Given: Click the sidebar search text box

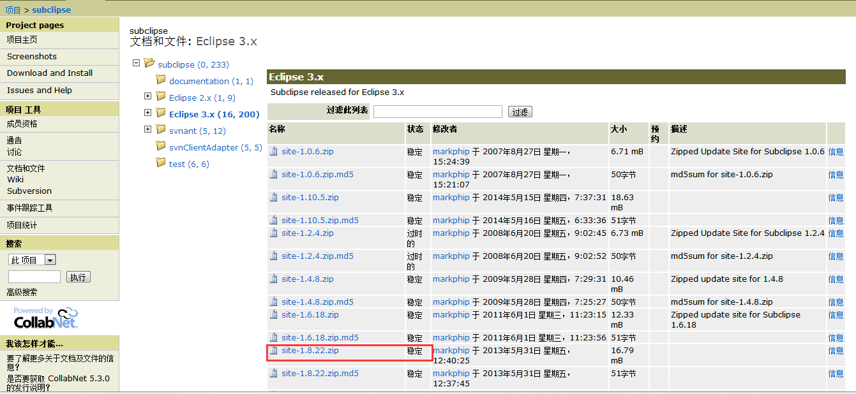Looking at the screenshot, I should click(34, 277).
